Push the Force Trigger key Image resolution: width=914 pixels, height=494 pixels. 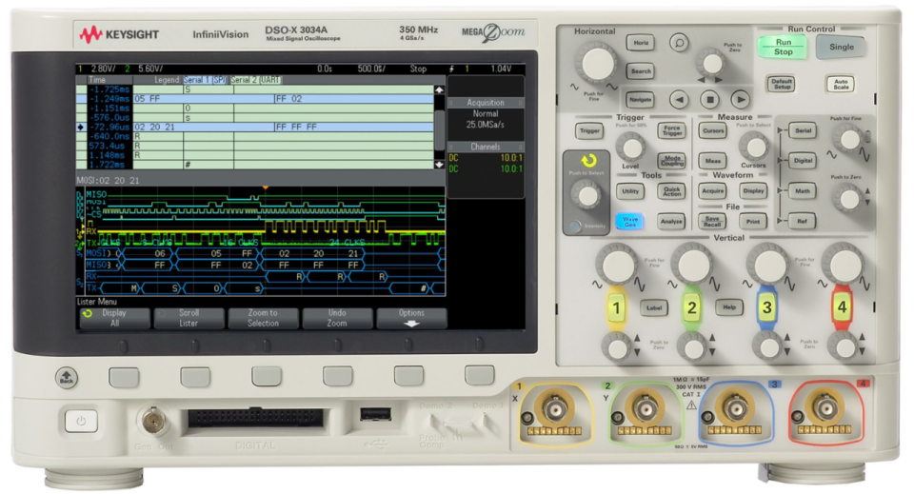[x=671, y=130]
